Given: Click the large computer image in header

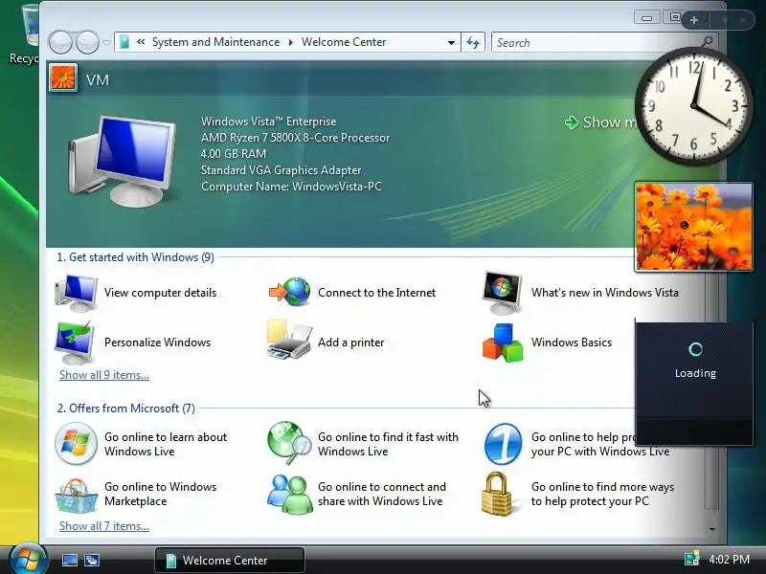Looking at the screenshot, I should 122,161.
